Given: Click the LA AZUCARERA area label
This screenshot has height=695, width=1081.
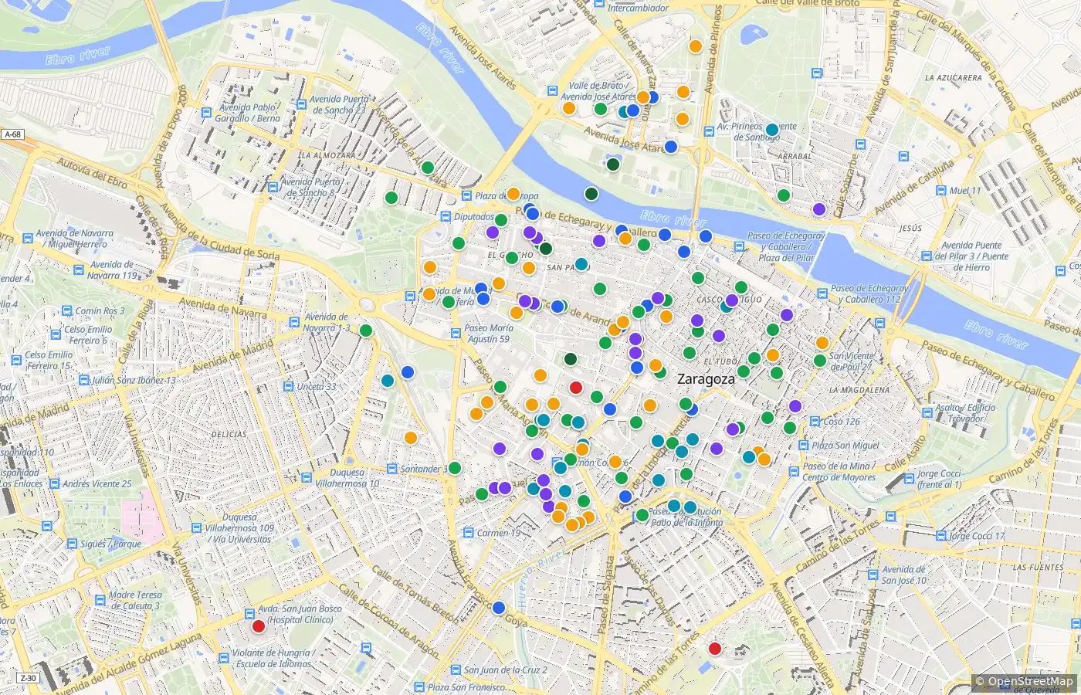Looking at the screenshot, I should point(954,78).
